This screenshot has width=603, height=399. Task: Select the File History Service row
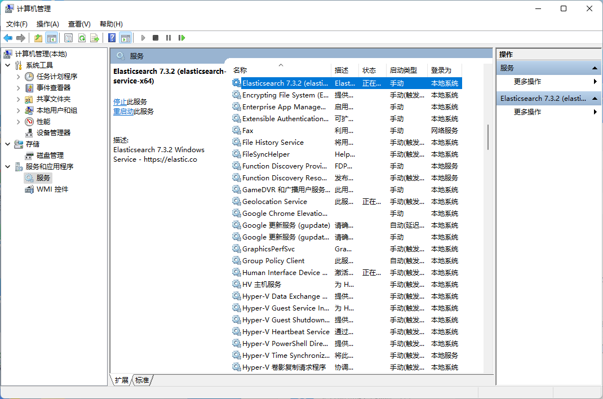coord(347,143)
